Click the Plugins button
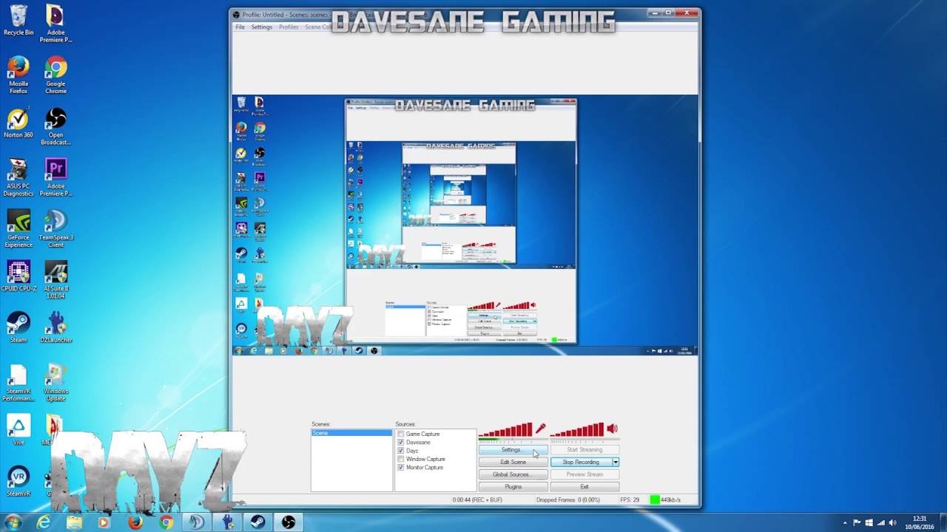This screenshot has height=532, width=947. [513, 487]
